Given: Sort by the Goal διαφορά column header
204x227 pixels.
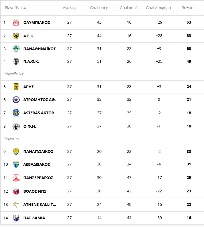Looking at the screenshot, I should pyautogui.click(x=158, y=8).
